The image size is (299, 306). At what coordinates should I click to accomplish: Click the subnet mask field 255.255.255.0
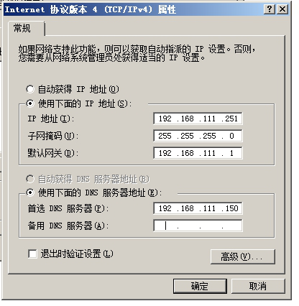pyautogui.click(x=198, y=136)
